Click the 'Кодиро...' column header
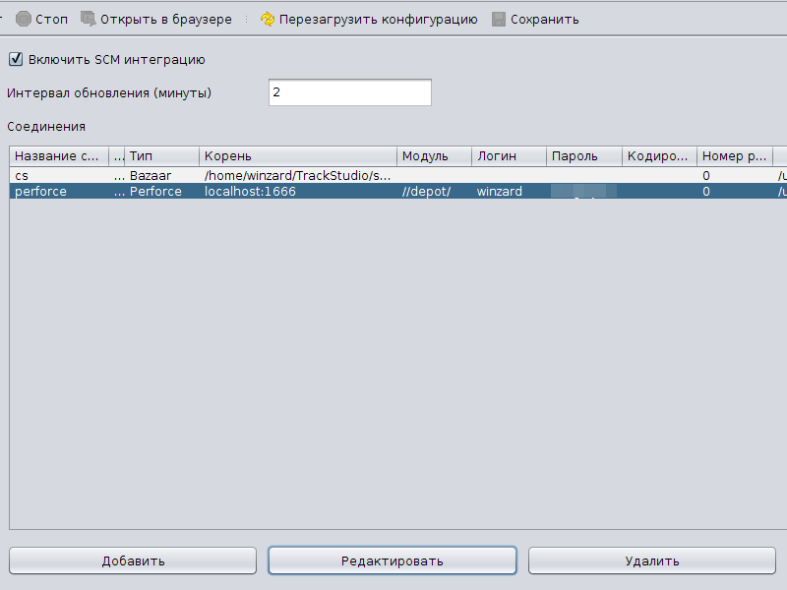 click(x=659, y=156)
